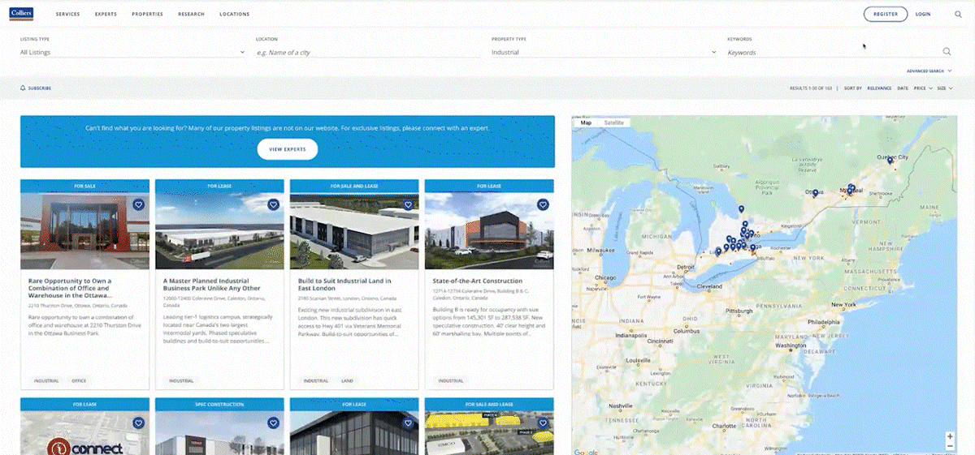
Task: Zoom in on the map
Action: (950, 436)
